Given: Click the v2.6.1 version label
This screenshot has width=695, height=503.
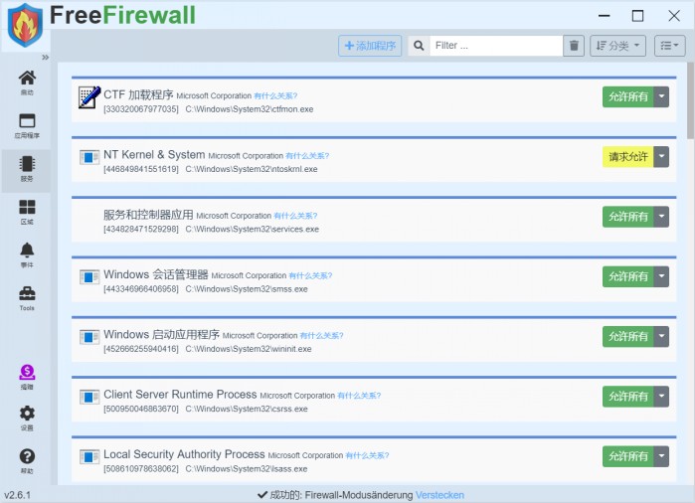Looking at the screenshot, I should point(17,495).
